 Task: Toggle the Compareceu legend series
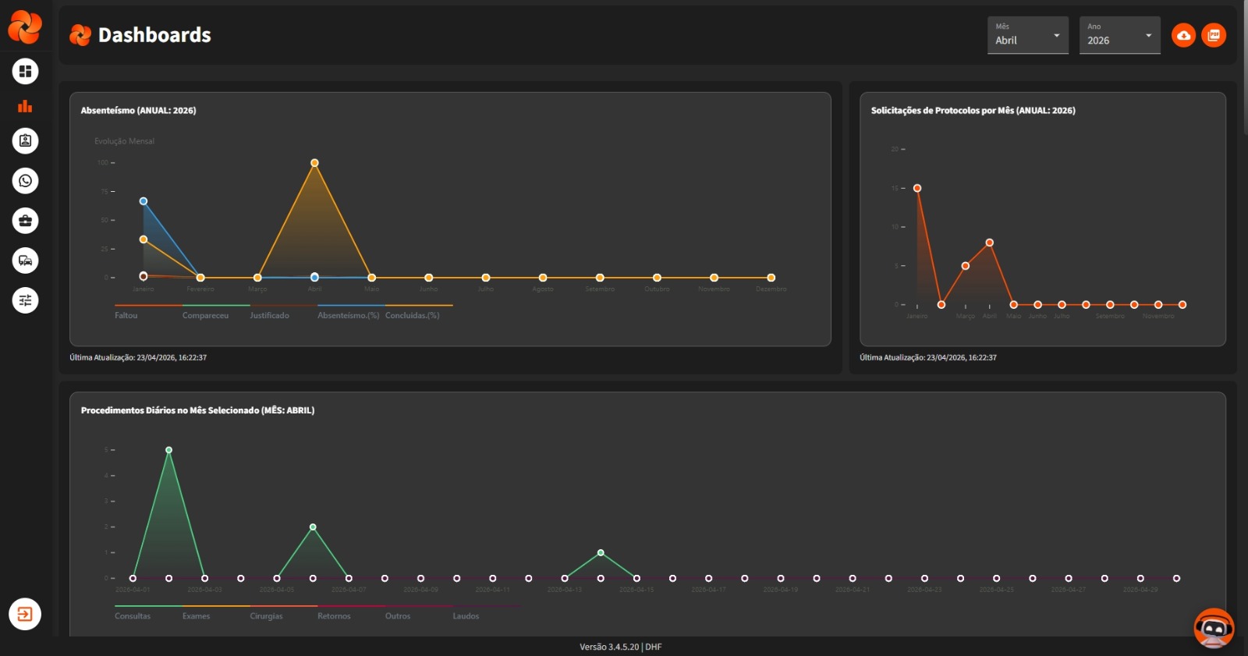tap(205, 315)
